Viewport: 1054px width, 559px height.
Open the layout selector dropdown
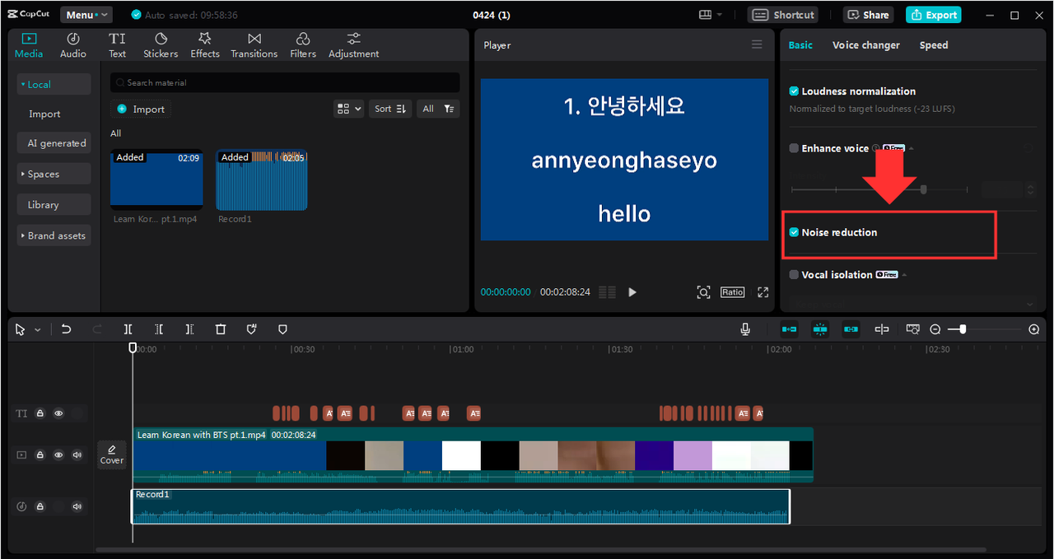click(x=710, y=15)
